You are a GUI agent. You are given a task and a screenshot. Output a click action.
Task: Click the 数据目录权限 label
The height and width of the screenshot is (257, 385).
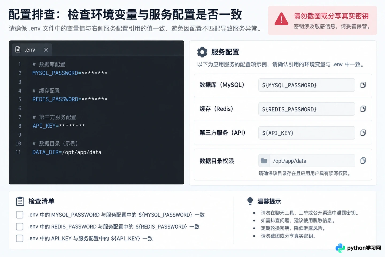pyautogui.click(x=217, y=161)
